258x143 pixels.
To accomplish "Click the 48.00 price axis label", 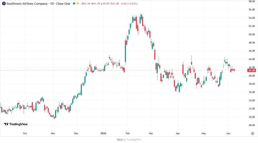I will pyautogui.click(x=252, y=43).
